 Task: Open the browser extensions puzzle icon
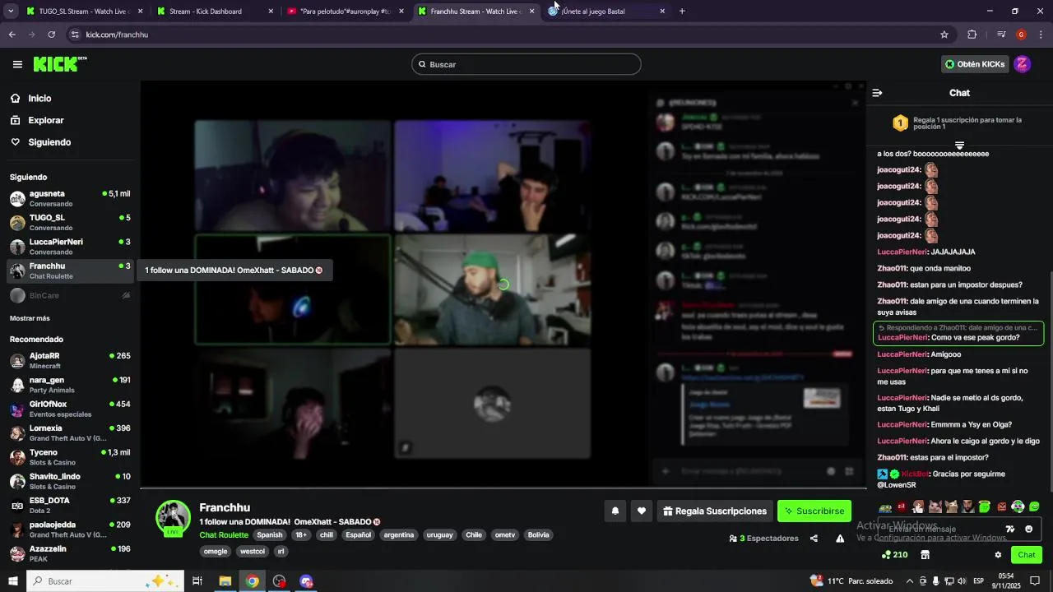(972, 35)
